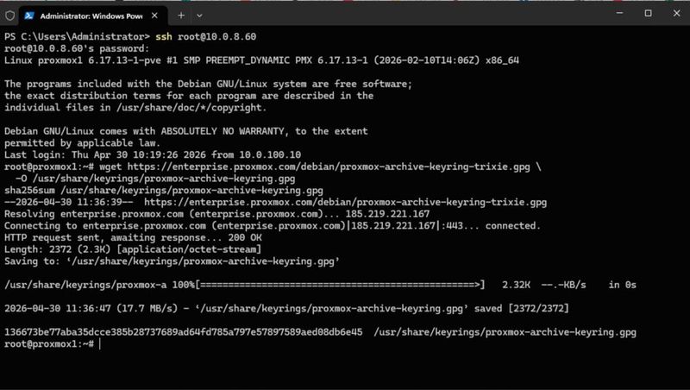This screenshot has height=390, width=690.
Task: Click the '2.32K --.-KB/s' transfer rate text
Action: click(x=544, y=285)
